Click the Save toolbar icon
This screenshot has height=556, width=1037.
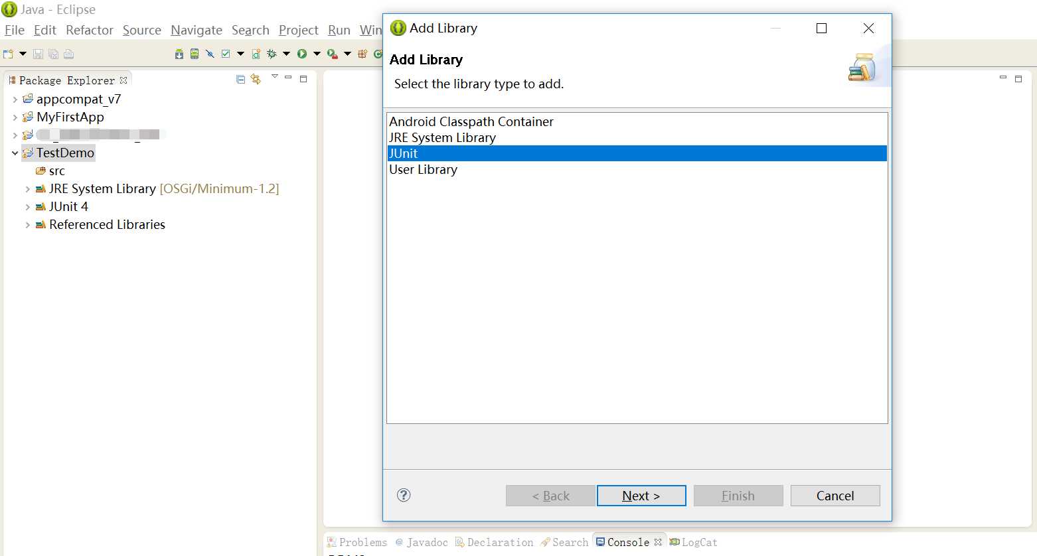[x=39, y=54]
